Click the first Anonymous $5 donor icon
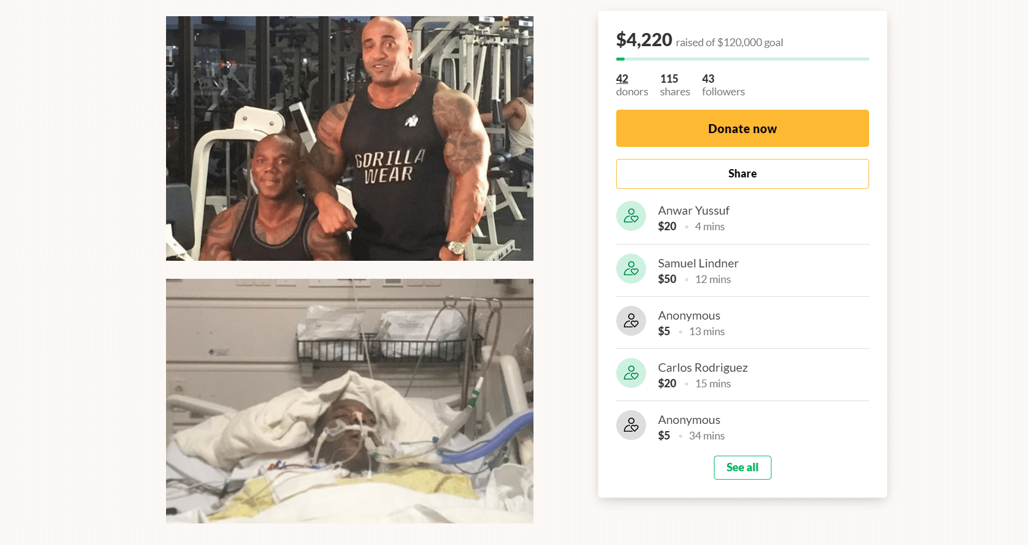 click(631, 321)
